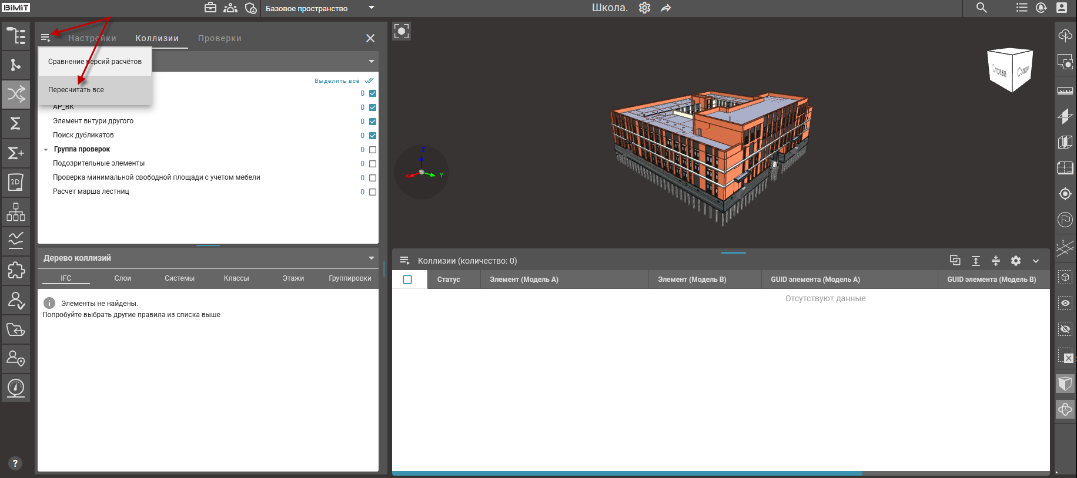This screenshot has width=1077, height=478.
Task: Enable the Расчет марша лестниц checkbox
Action: [372, 192]
